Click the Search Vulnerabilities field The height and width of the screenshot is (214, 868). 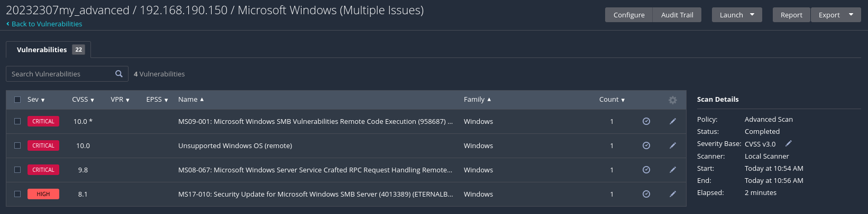point(61,74)
